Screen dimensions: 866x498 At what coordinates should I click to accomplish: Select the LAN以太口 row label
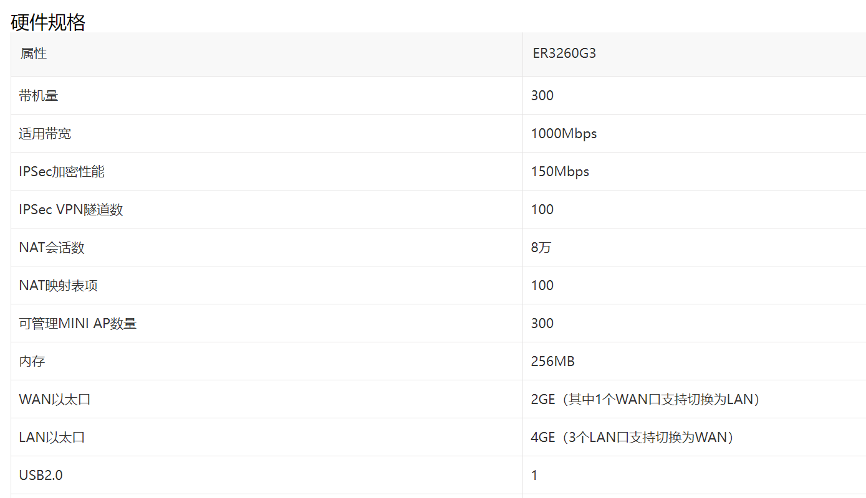point(52,437)
